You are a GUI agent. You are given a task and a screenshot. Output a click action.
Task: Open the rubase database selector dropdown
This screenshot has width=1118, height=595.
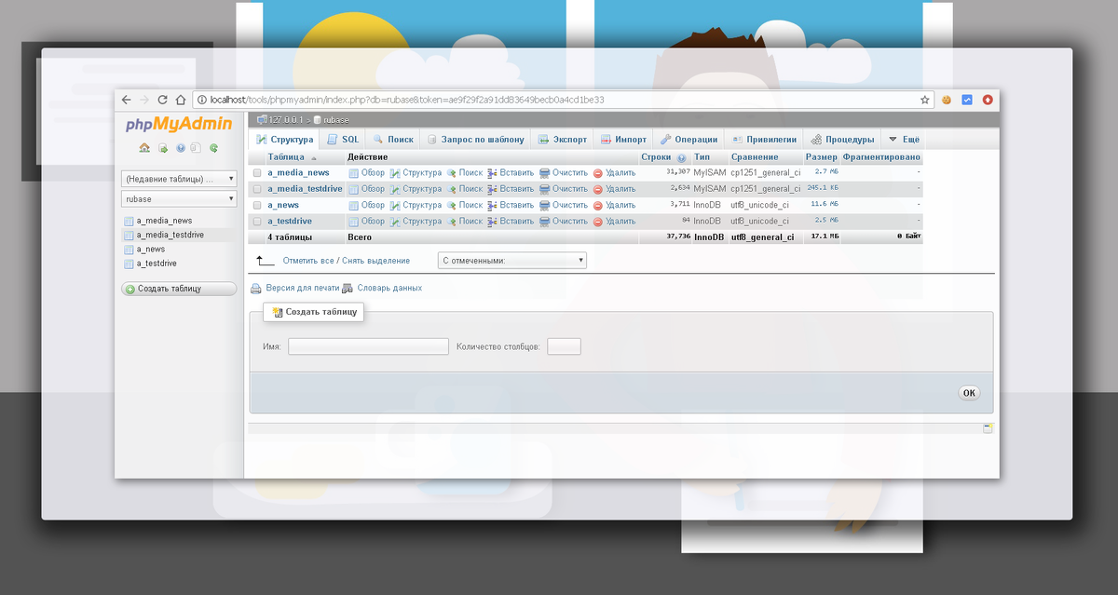[x=179, y=199]
